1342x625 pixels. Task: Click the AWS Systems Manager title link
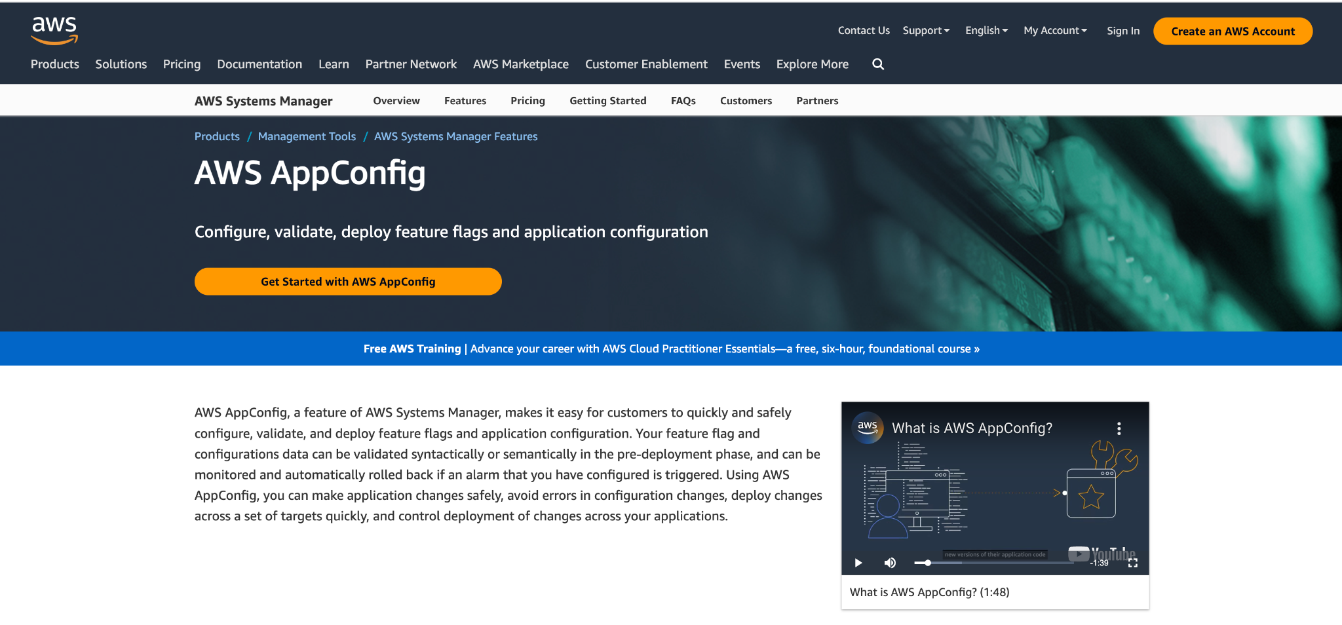(263, 101)
